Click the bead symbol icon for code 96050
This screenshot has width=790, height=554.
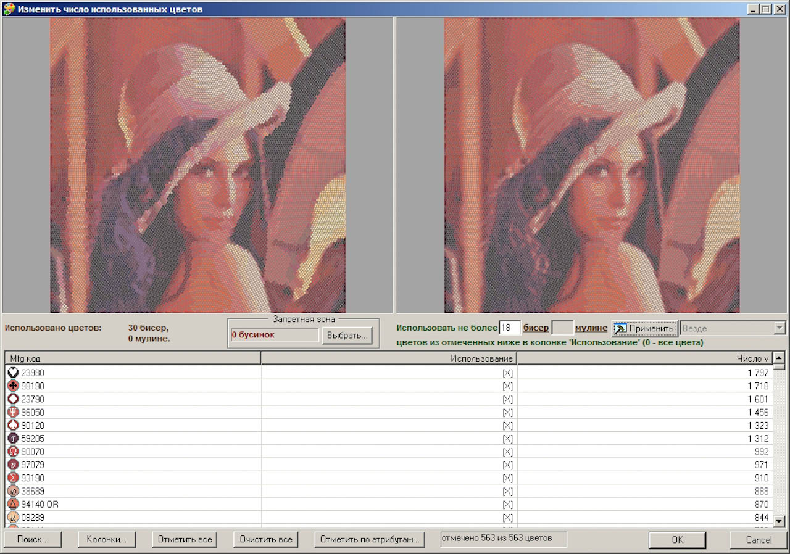[14, 412]
